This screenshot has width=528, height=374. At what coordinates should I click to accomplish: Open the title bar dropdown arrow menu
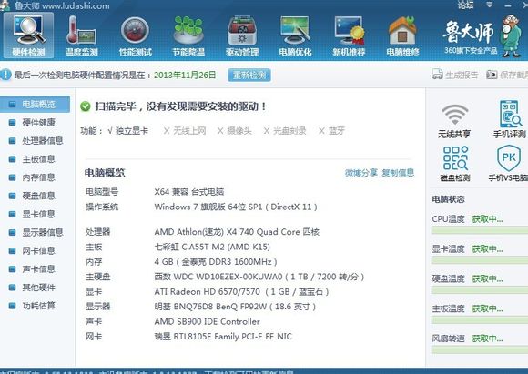point(489,5)
